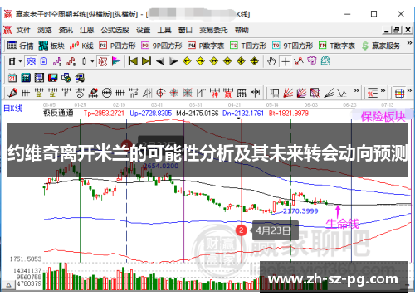
Task: Switch to K线 chart view
Action: [x=81, y=46]
